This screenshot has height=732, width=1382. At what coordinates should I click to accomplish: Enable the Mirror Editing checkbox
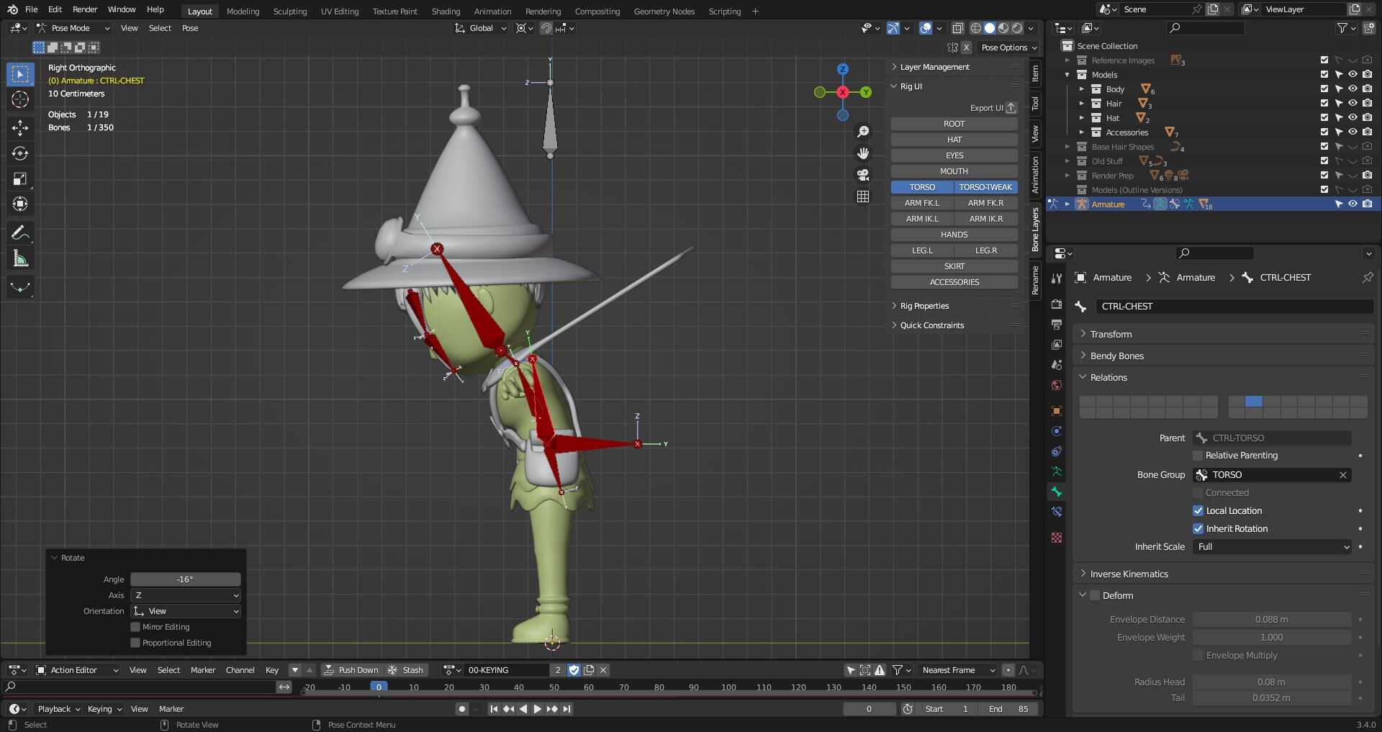coord(135,627)
